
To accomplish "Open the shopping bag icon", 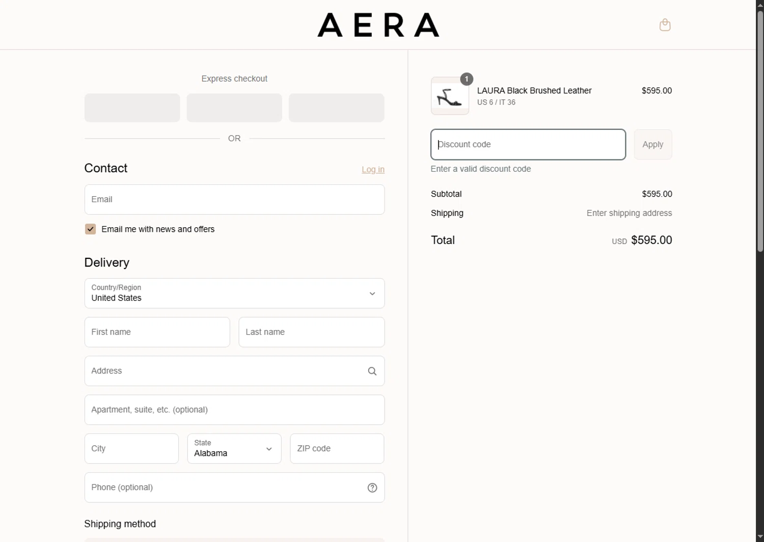I will tap(665, 25).
